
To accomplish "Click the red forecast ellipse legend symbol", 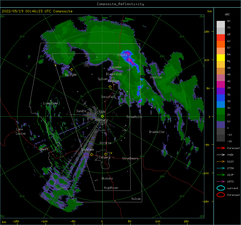I will [x=221, y=195].
